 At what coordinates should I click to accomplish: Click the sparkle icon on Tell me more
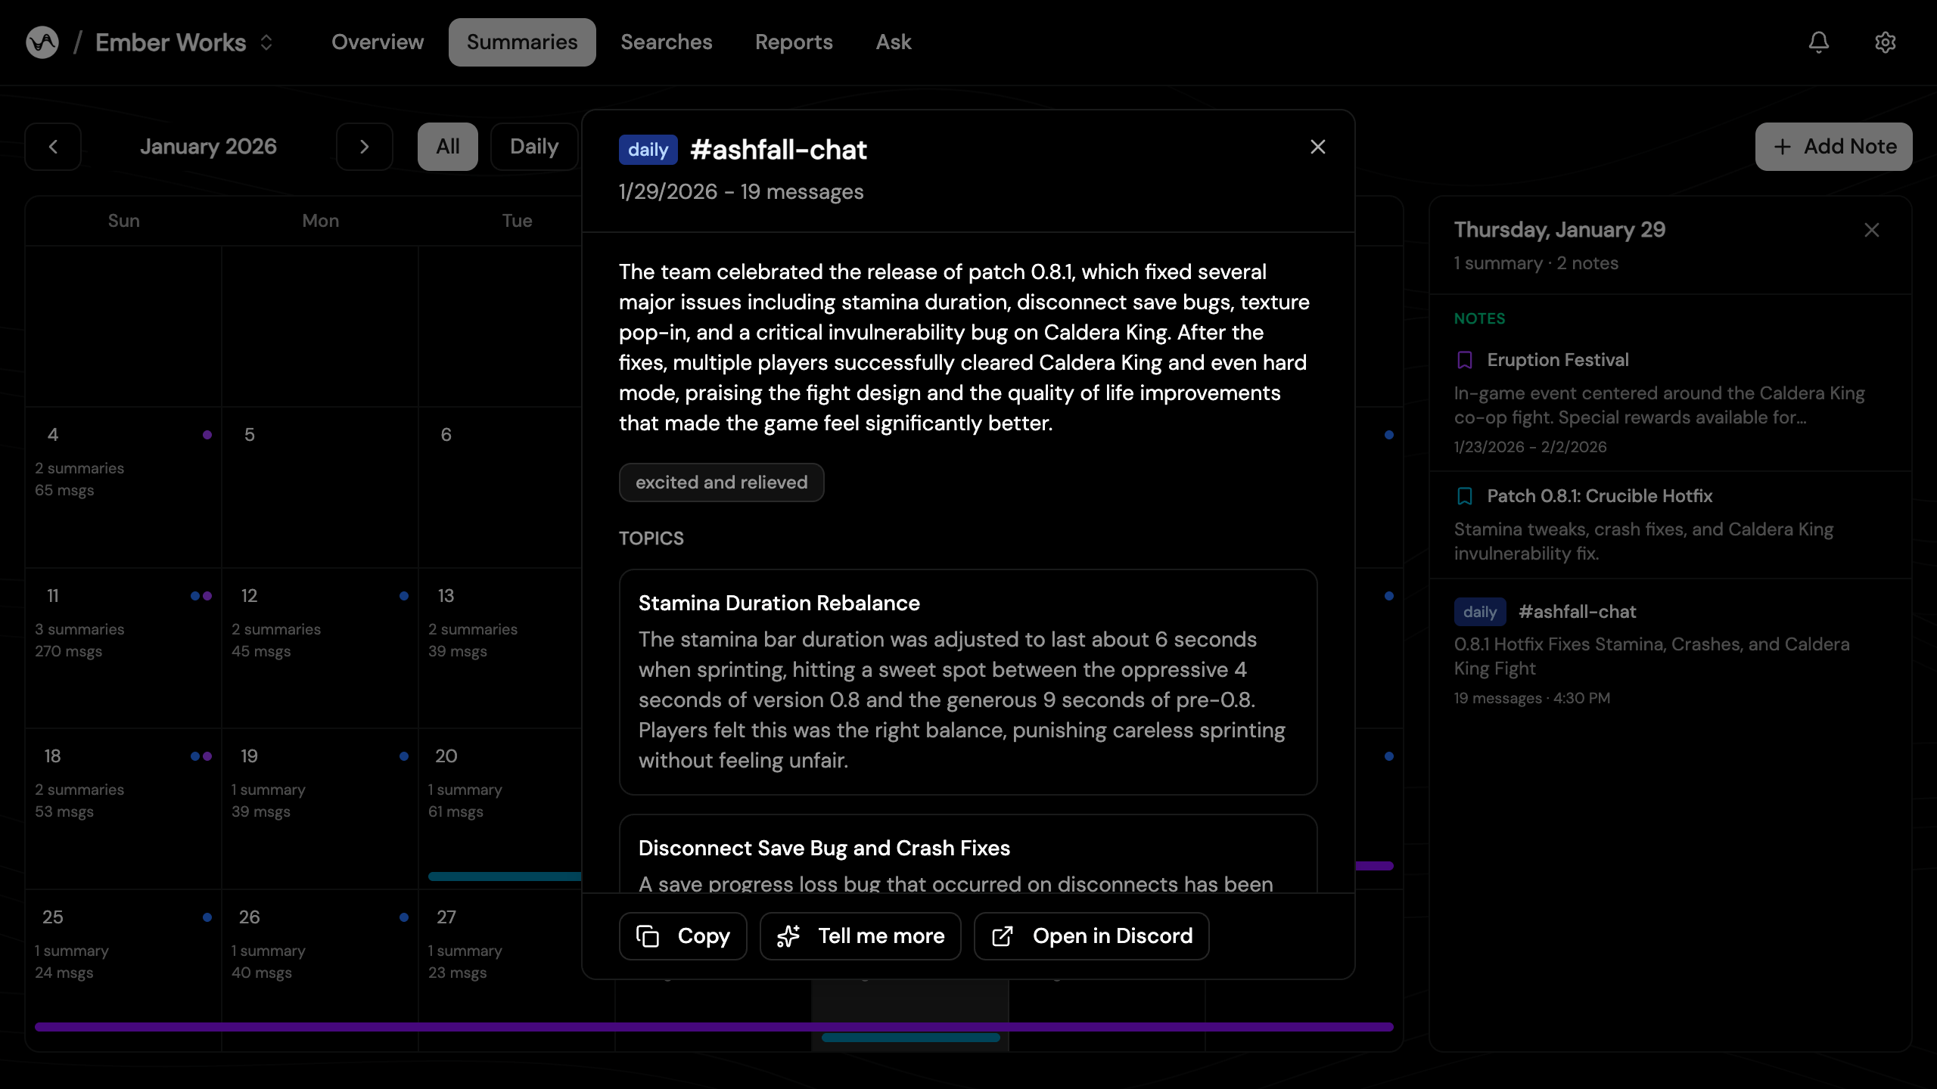click(788, 936)
